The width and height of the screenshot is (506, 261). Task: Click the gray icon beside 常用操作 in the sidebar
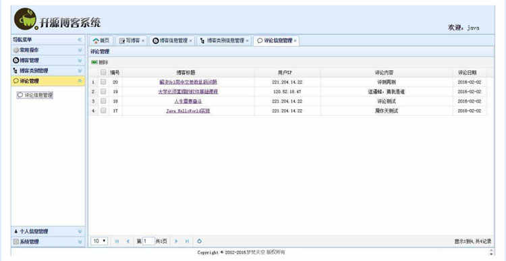pyautogui.click(x=16, y=51)
